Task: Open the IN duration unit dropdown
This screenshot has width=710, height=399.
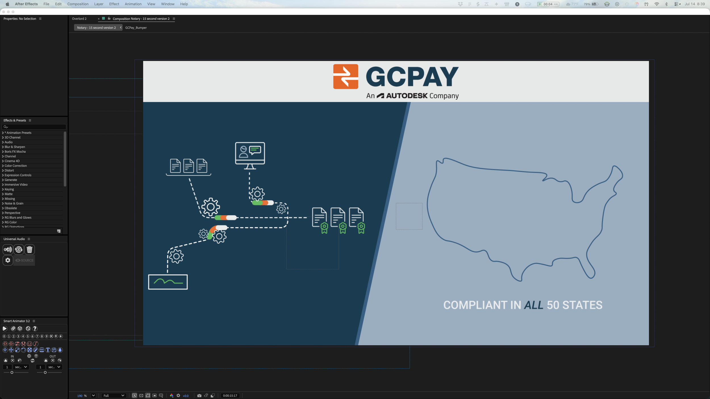Action: (x=21, y=367)
